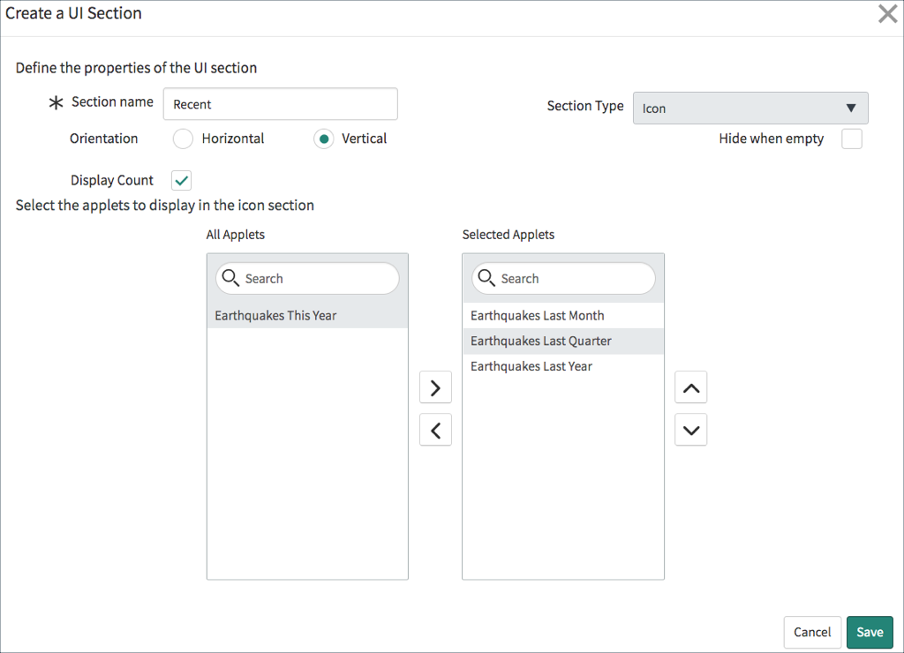Select Horizontal orientation
The image size is (904, 653).
click(x=183, y=139)
